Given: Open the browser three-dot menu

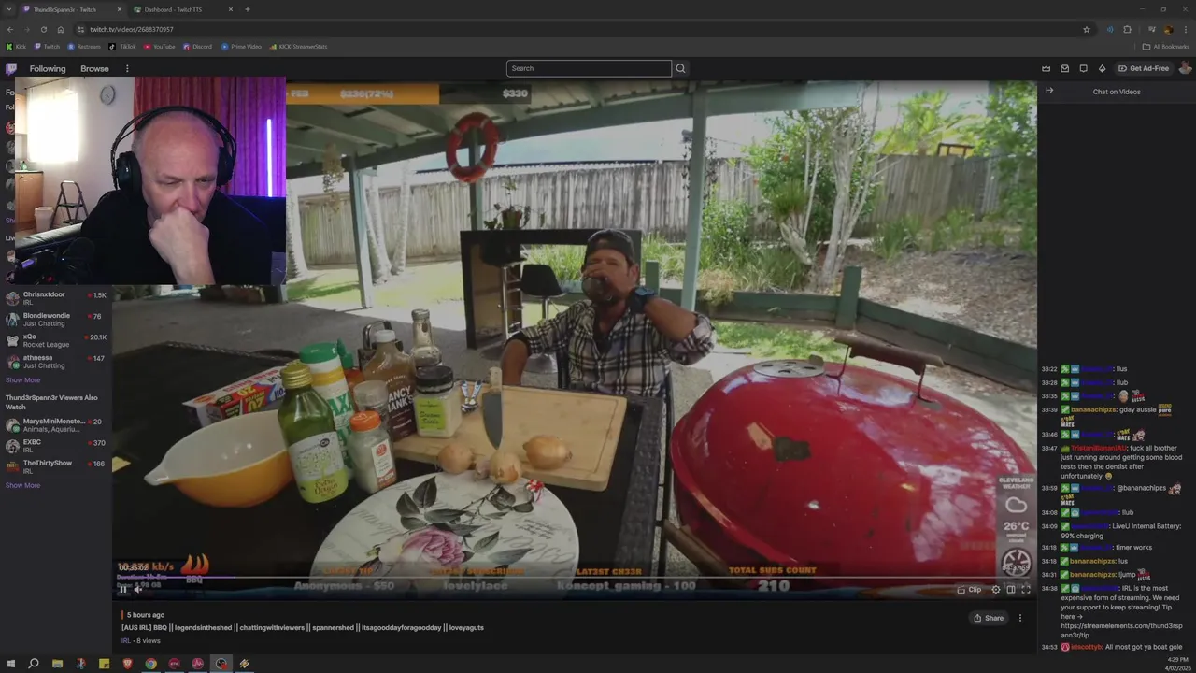Looking at the screenshot, I should 1186,29.
